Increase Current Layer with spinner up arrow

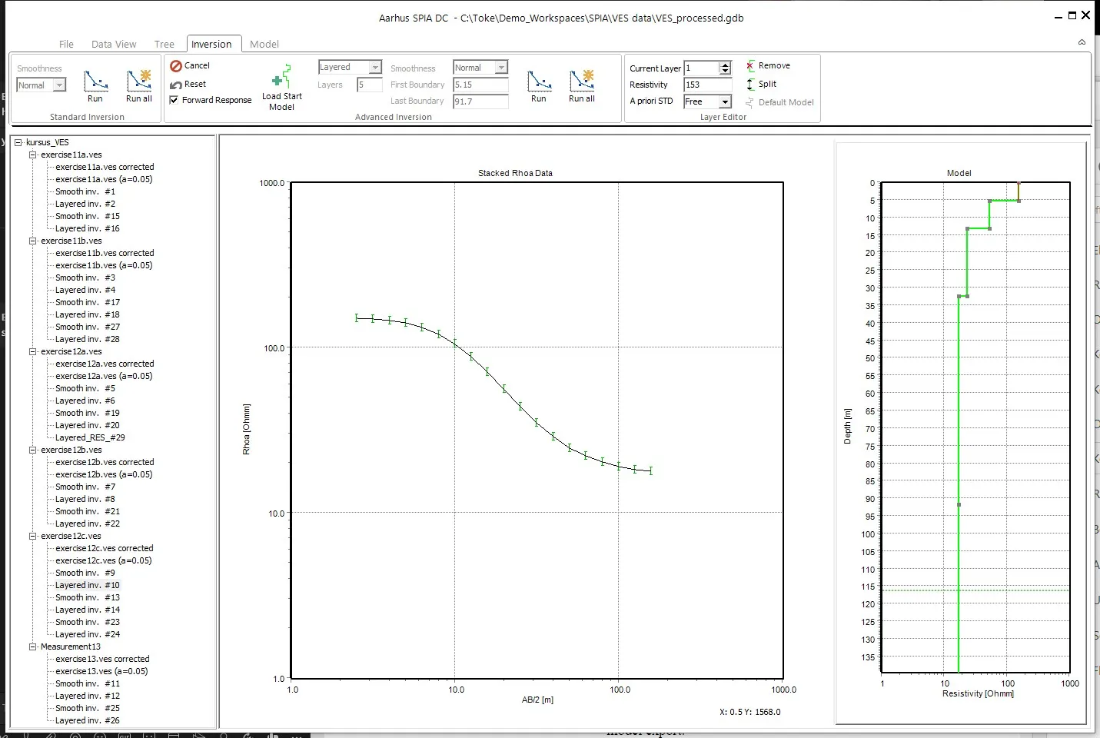pyautogui.click(x=725, y=65)
